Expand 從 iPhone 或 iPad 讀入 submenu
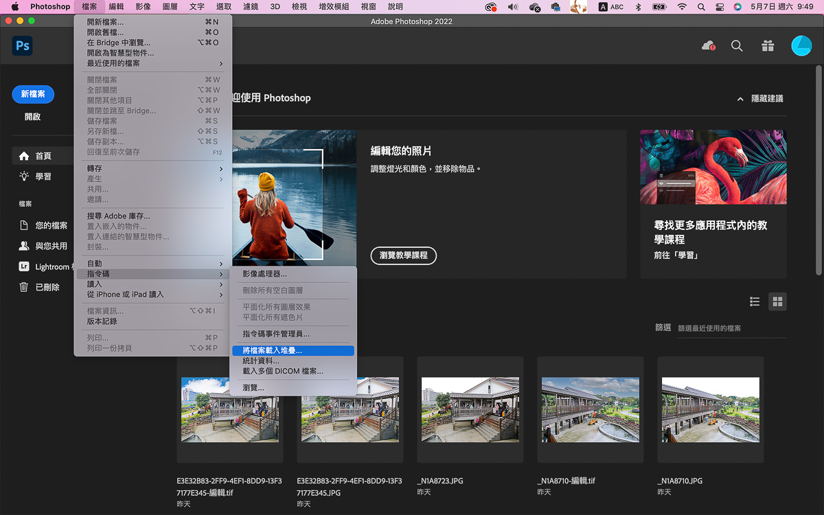824x515 pixels. point(152,295)
